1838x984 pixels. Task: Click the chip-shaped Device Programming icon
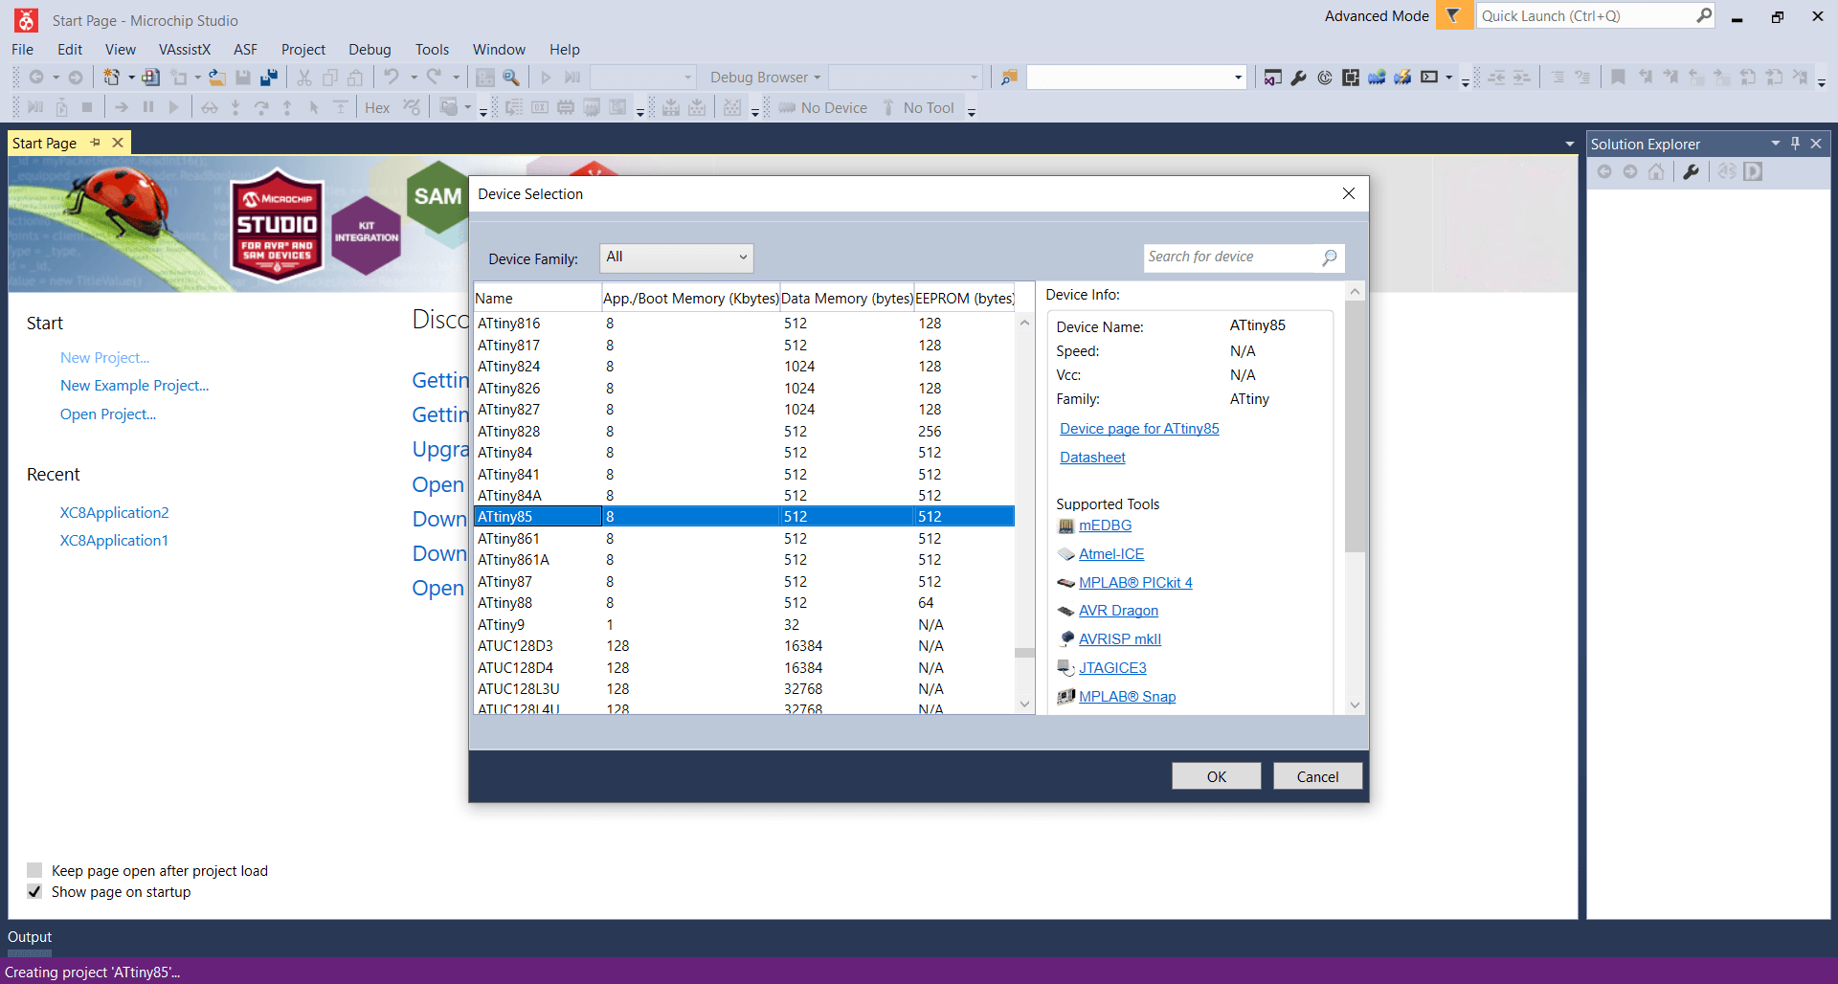[x=1351, y=78]
